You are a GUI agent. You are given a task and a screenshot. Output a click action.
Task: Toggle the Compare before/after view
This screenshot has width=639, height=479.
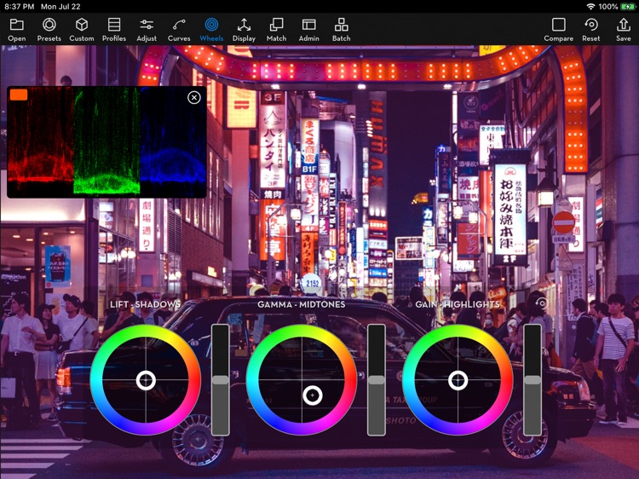click(x=558, y=30)
